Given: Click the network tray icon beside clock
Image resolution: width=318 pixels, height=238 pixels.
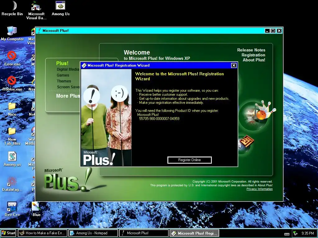Looking at the screenshot, I should coord(296,233).
